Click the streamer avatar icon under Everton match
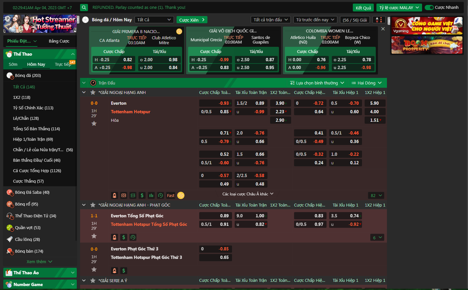This screenshot has width=468, height=290. point(114,195)
